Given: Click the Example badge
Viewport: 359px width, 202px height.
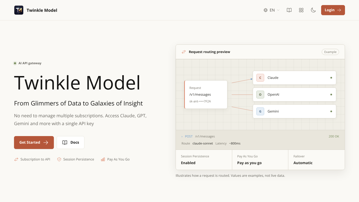Looking at the screenshot, I should click(x=330, y=52).
